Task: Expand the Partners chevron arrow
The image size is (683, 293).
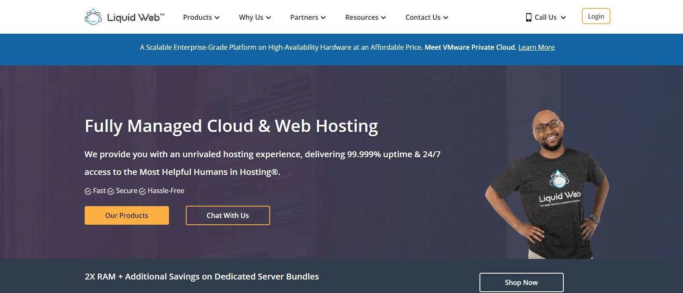Action: (323, 18)
